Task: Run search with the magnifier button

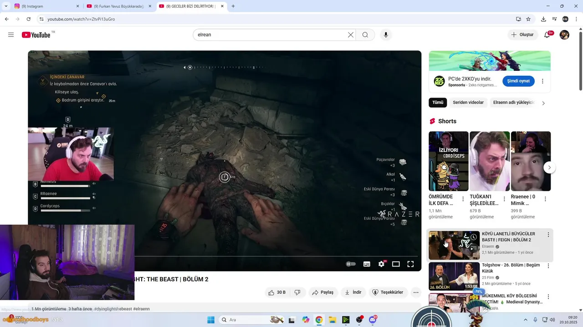Action: [x=365, y=35]
